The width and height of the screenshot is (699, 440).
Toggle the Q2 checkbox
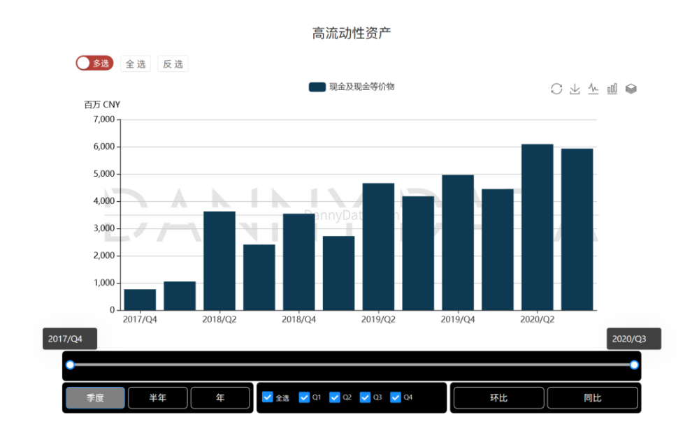pyautogui.click(x=335, y=397)
